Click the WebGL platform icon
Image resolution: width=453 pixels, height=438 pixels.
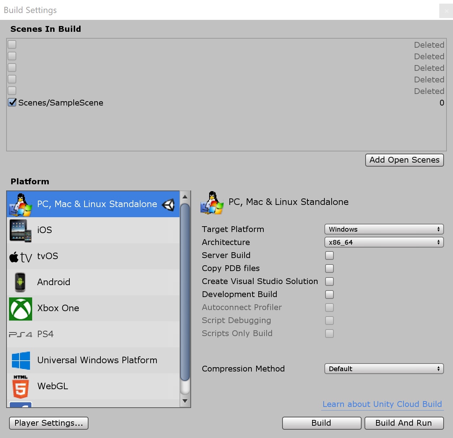click(20, 386)
